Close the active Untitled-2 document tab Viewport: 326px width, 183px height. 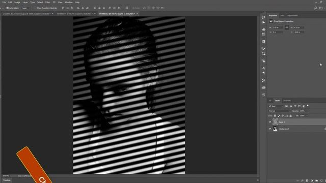pos(137,14)
